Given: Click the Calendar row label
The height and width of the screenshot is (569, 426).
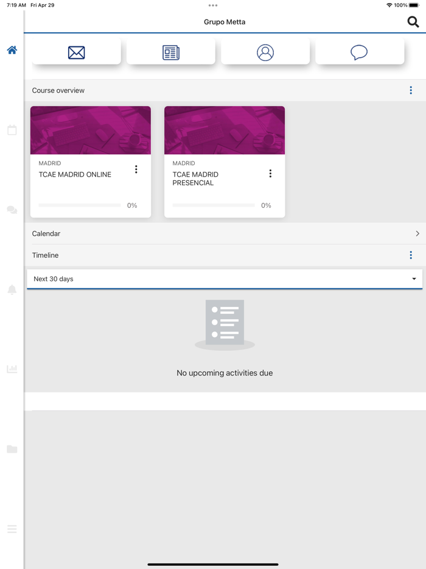Looking at the screenshot, I should pyautogui.click(x=46, y=233).
